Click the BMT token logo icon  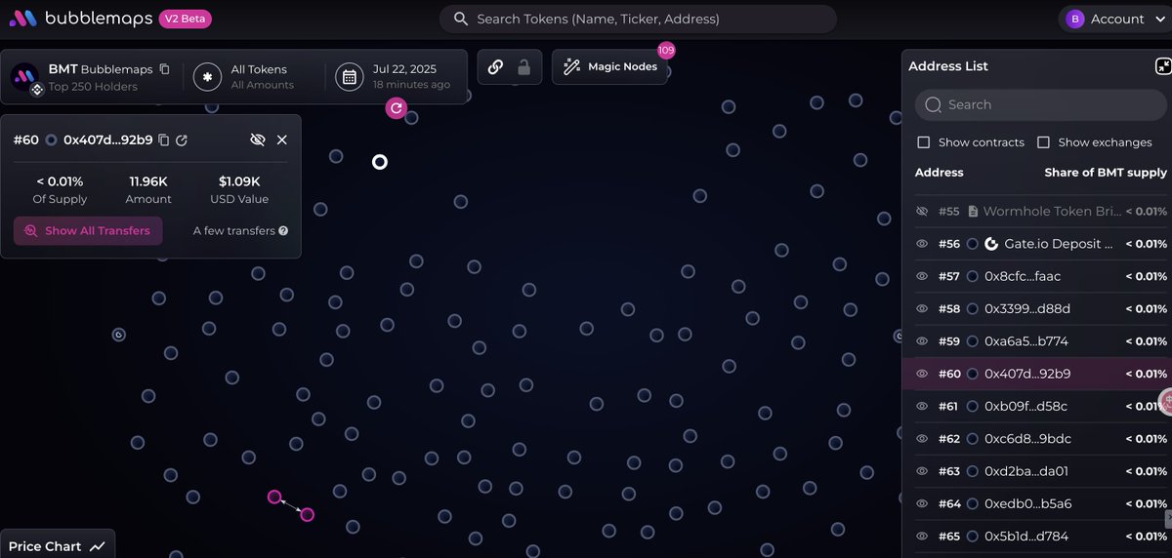[x=25, y=77]
